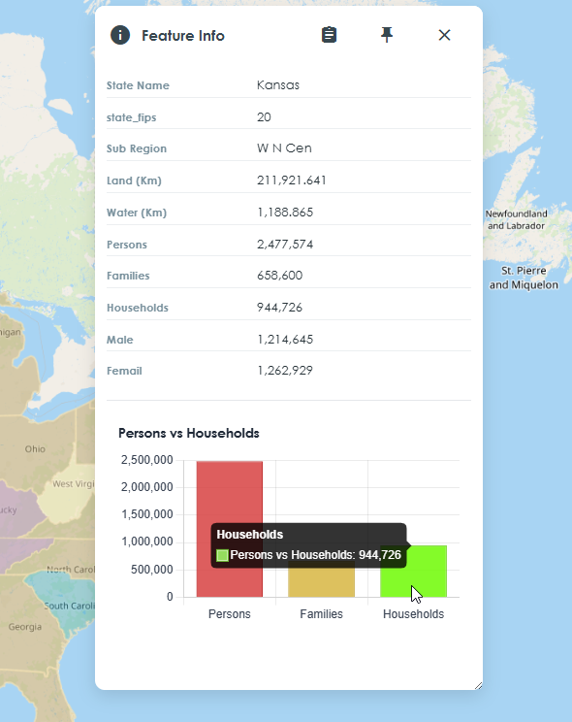572x722 pixels.
Task: Click the Households field label in table
Action: point(138,308)
